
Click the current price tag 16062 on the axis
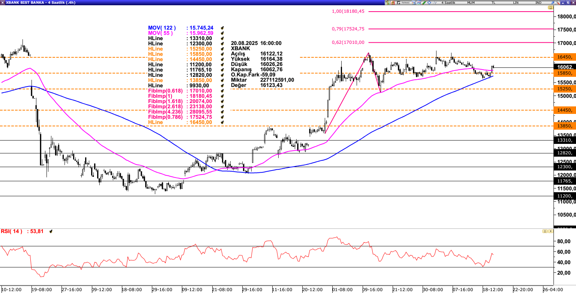pyautogui.click(x=565, y=67)
